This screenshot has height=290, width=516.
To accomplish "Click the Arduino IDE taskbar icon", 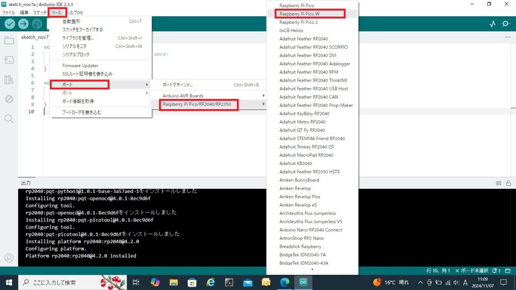I will 303,282.
